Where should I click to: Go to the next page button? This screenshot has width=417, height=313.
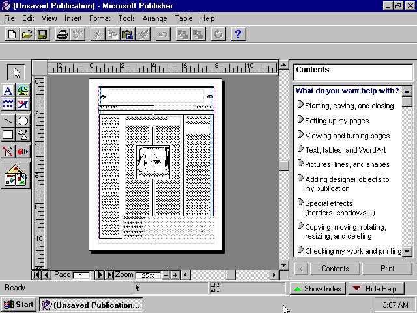[x=100, y=275]
